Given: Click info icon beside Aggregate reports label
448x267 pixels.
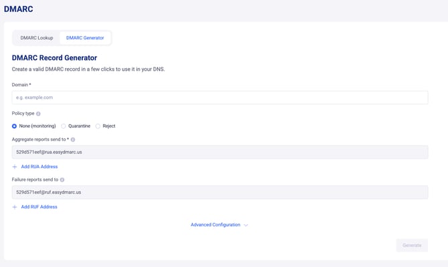Looking at the screenshot, I should 73,140.
